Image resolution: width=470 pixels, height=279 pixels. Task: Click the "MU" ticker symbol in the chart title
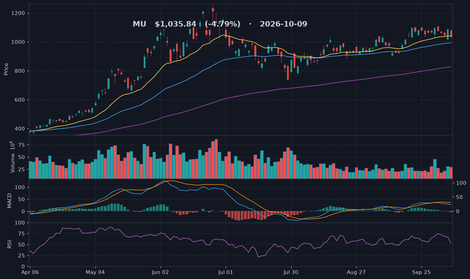point(140,24)
